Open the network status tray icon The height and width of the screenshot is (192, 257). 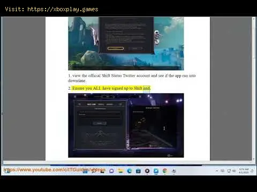click(x=229, y=171)
